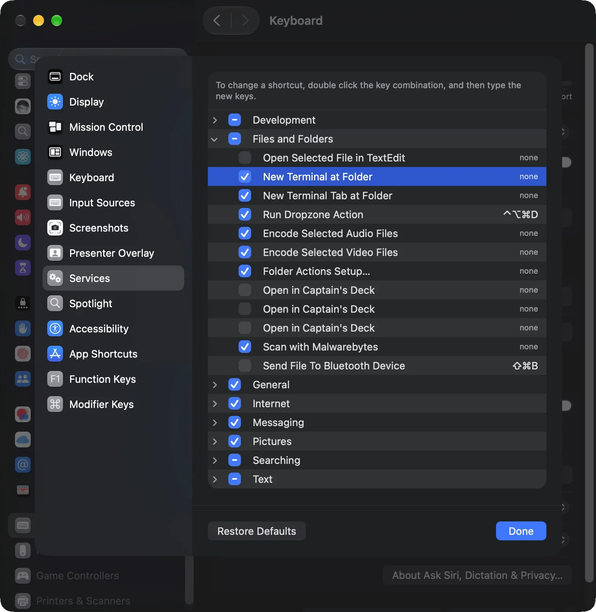Select Input Sources category
596x612 pixels.
point(113,202)
